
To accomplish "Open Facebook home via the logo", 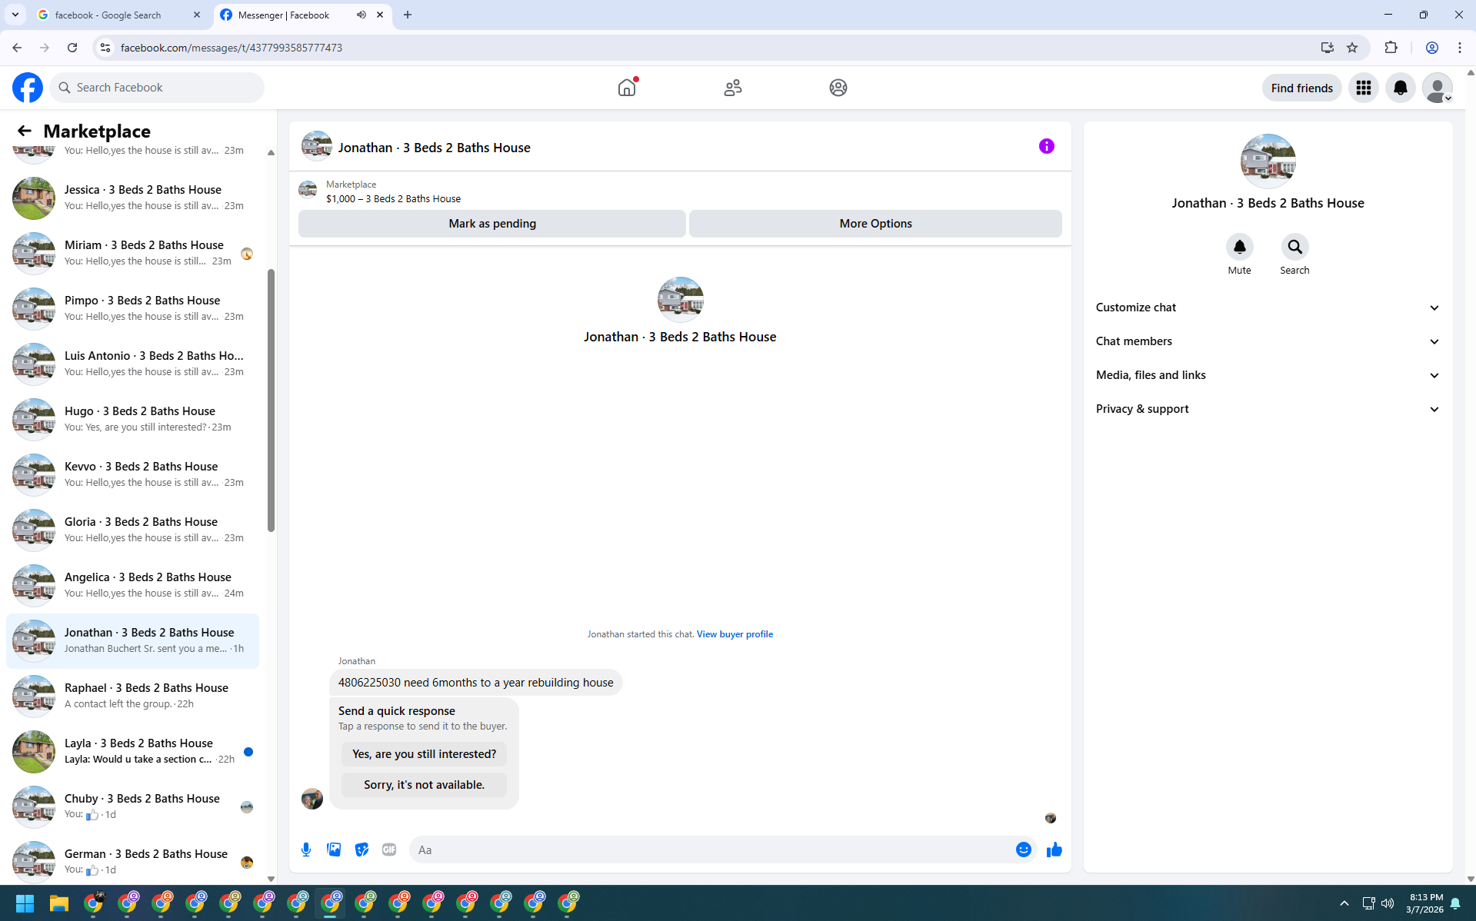I will [28, 88].
